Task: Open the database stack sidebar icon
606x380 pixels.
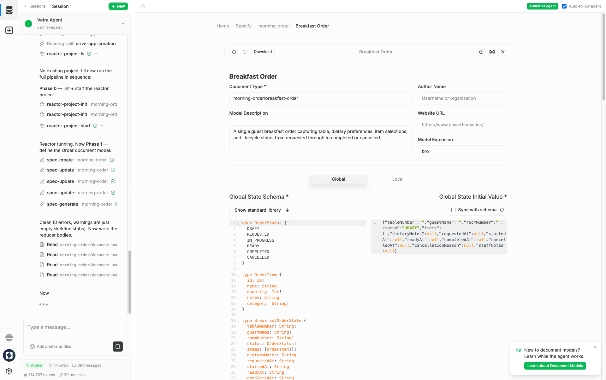Action: (9, 10)
